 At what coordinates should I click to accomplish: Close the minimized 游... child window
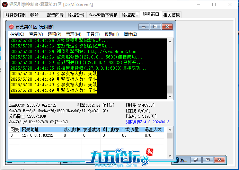(x=220, y=160)
